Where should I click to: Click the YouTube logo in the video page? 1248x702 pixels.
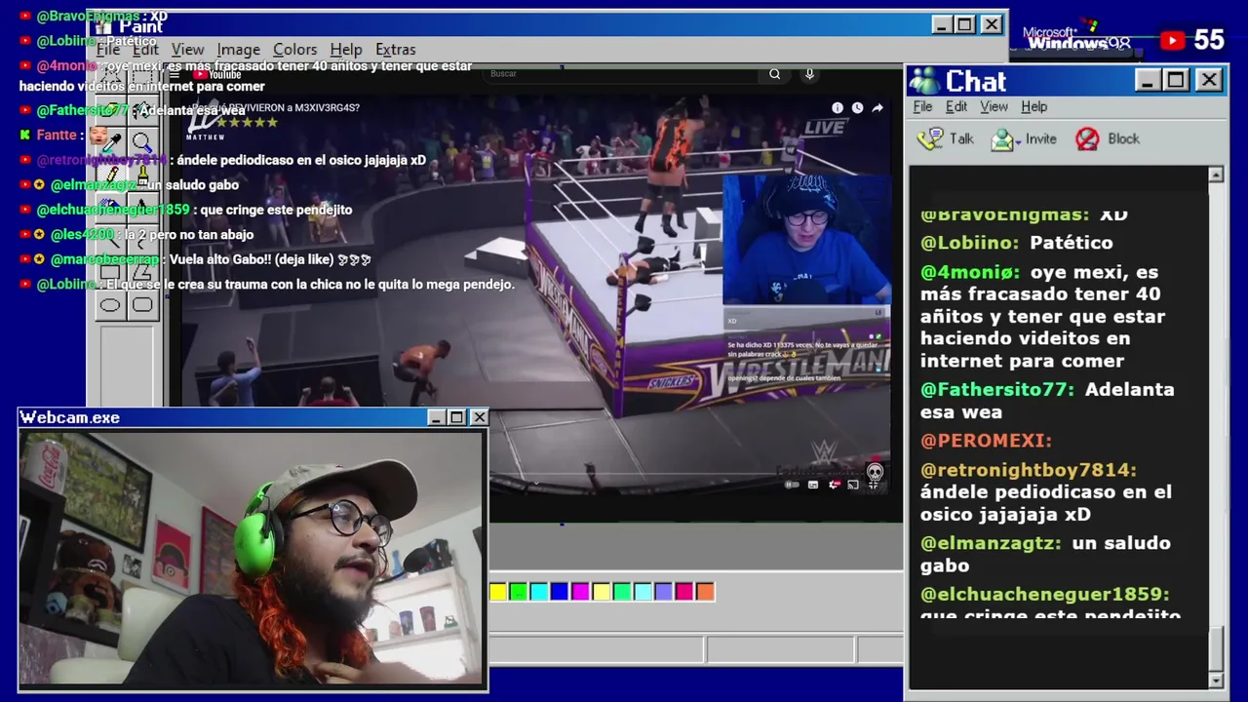tap(216, 74)
